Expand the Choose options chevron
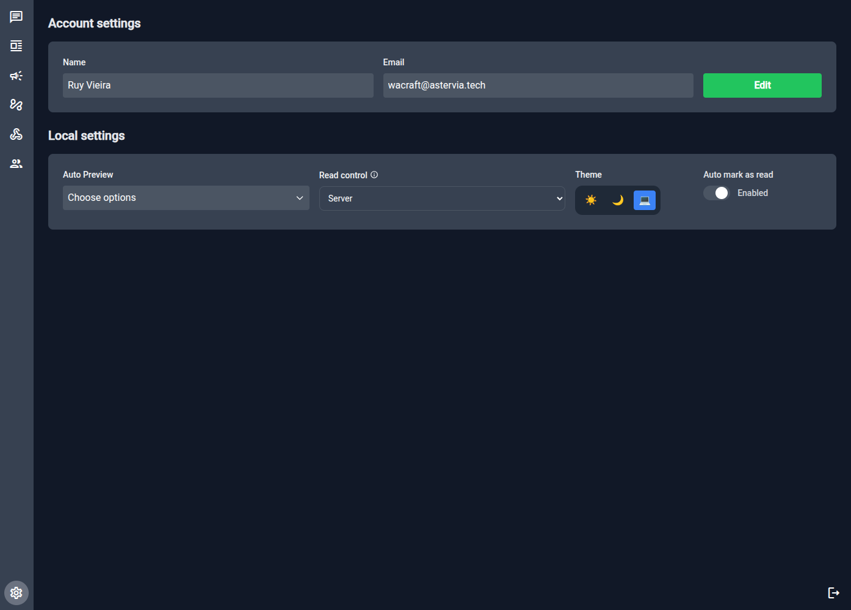Viewport: 851px width, 610px height. click(299, 198)
